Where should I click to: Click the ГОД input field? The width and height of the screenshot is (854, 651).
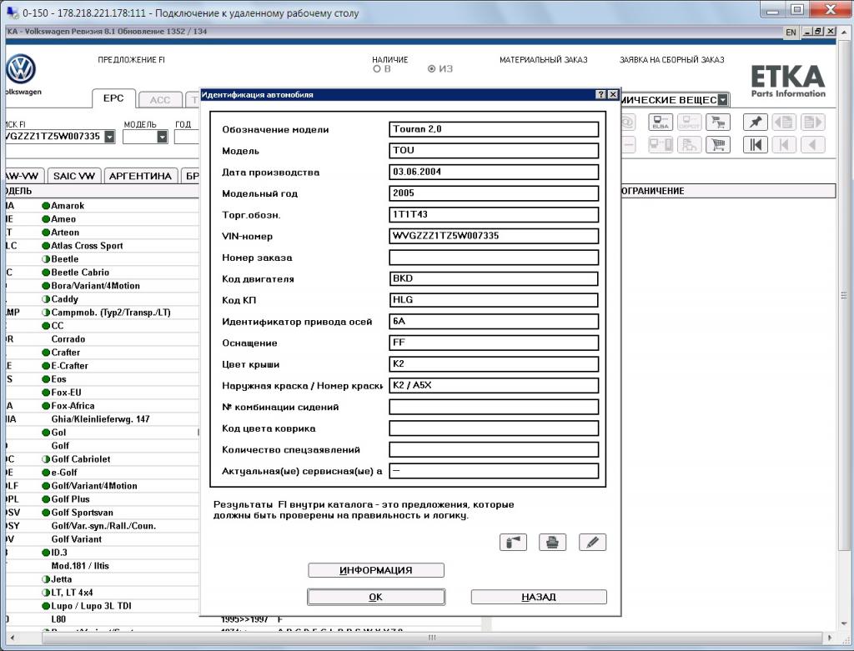coord(186,137)
